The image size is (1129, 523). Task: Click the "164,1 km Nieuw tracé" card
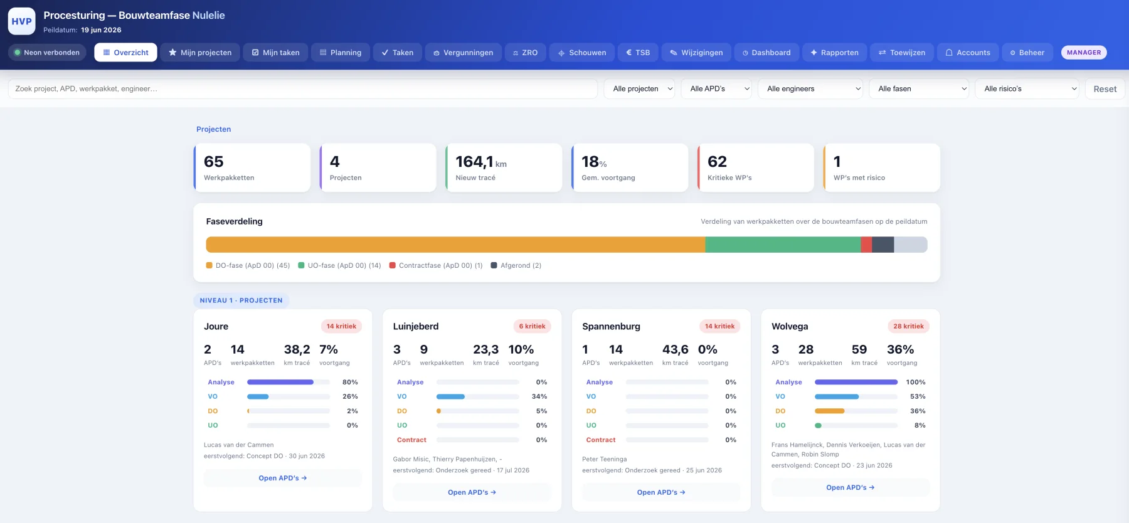[x=504, y=167]
